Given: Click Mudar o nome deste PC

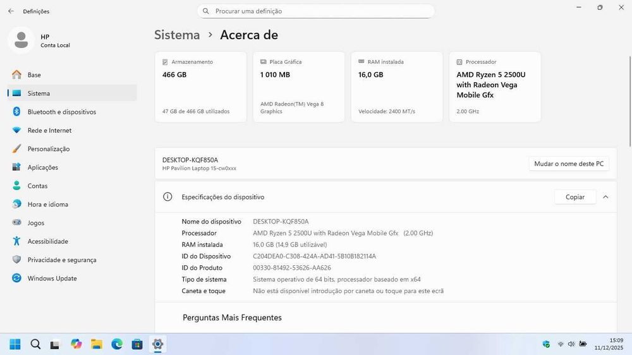Looking at the screenshot, I should point(569,164).
